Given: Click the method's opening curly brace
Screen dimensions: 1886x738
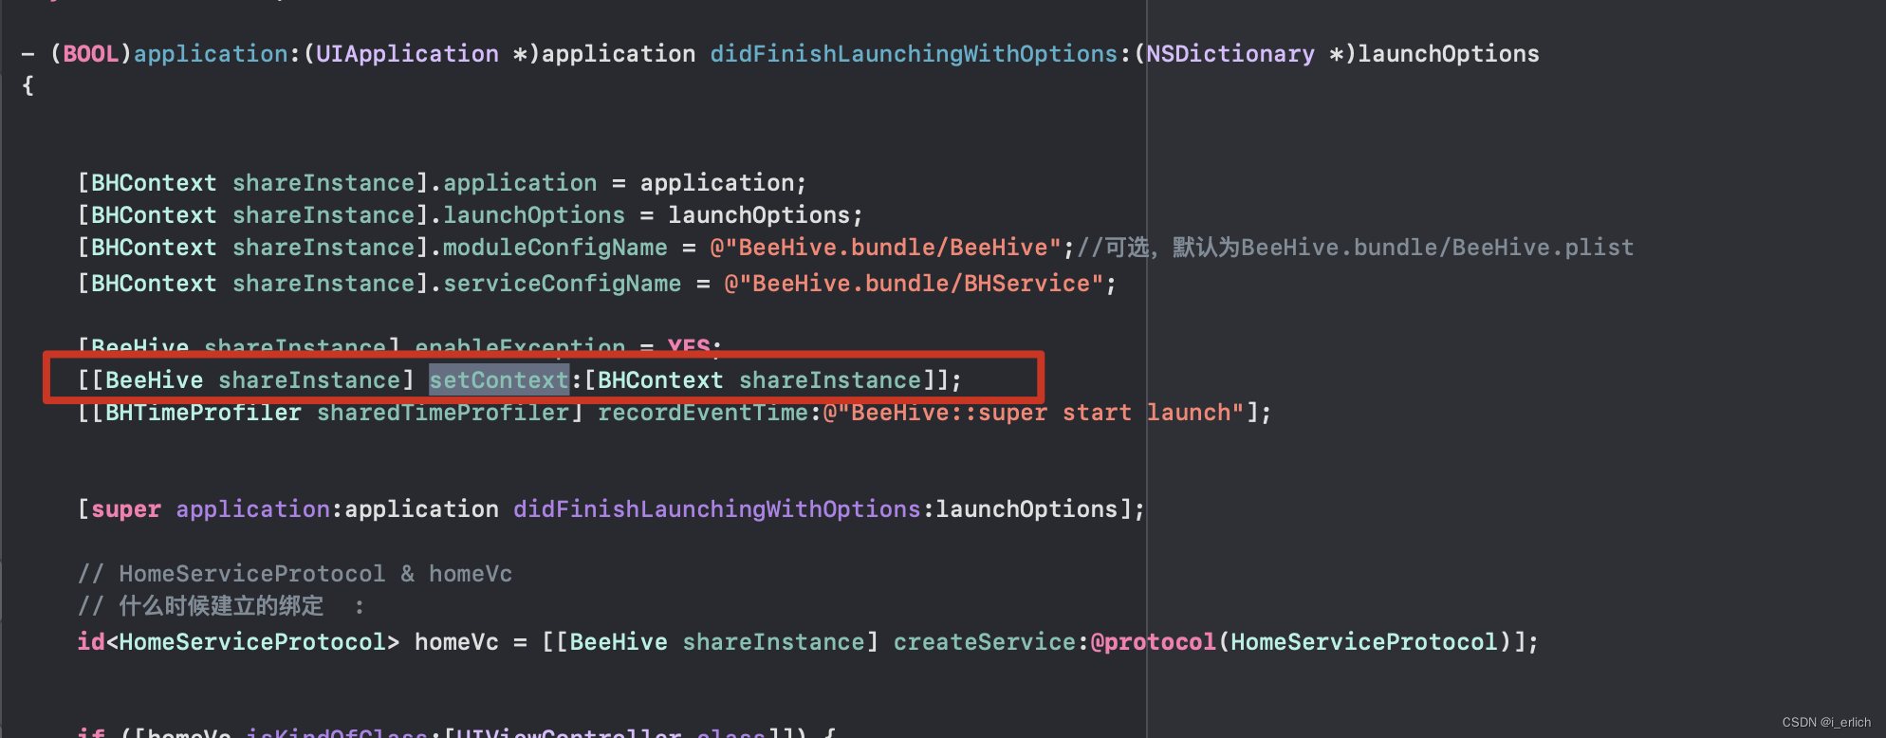Looking at the screenshot, I should tap(28, 85).
